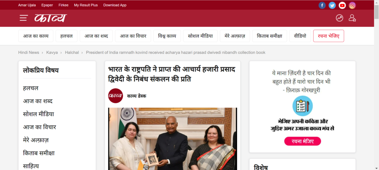Screen dimensions: 379x170
Task: Open the YouTube icon in header
Action: [342, 5]
